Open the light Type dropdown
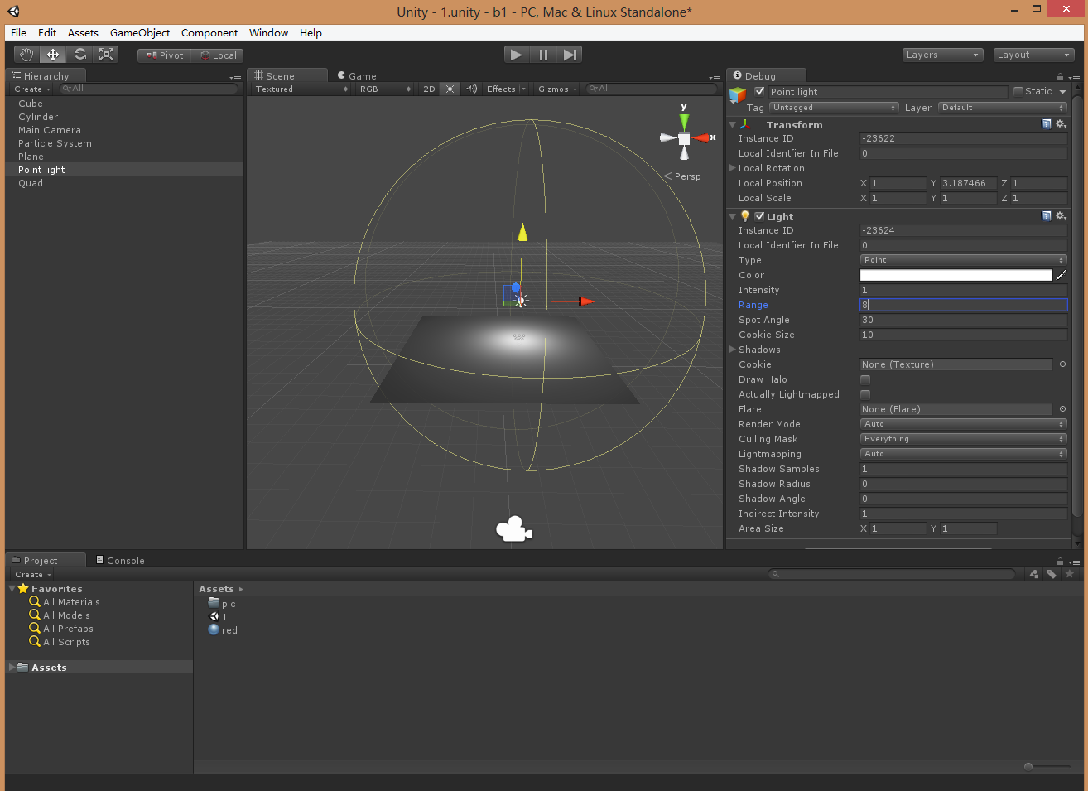This screenshot has height=791, width=1088. (x=963, y=260)
